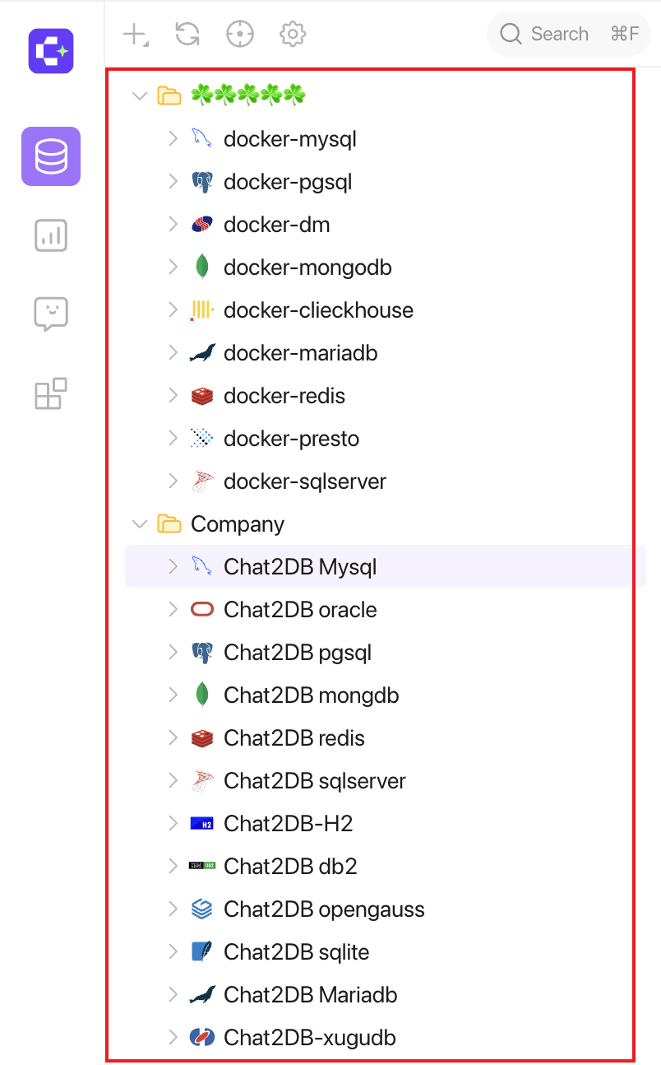Open the database connections sidebar icon
Screen dimensions: 661x1065
pos(51,156)
